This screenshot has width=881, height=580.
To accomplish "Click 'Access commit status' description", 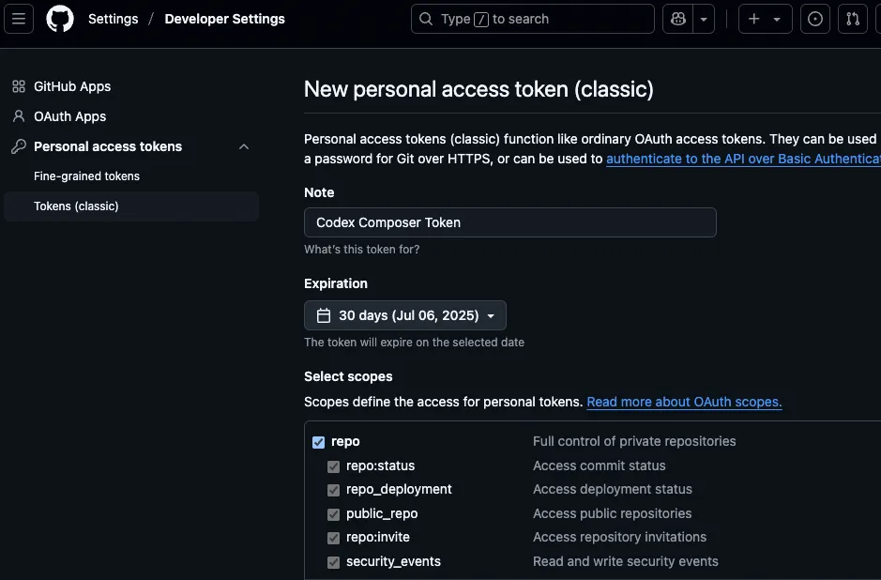I will (599, 466).
